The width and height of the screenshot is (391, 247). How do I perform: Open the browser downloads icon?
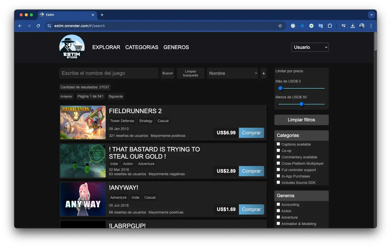click(353, 26)
